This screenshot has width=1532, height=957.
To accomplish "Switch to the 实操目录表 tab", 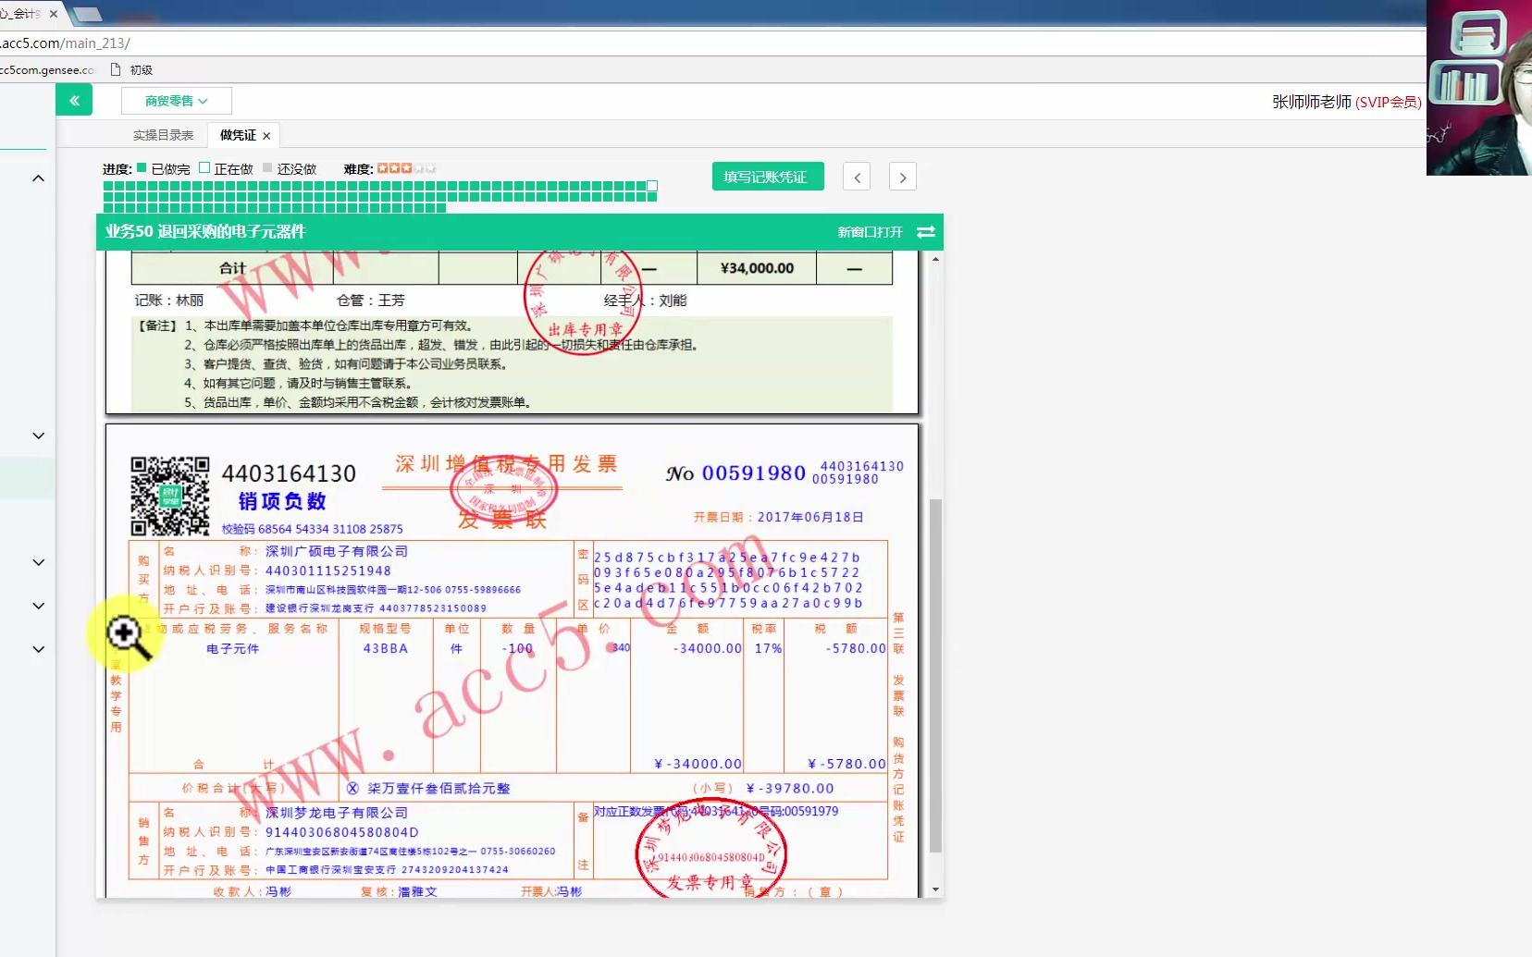I will (x=164, y=134).
